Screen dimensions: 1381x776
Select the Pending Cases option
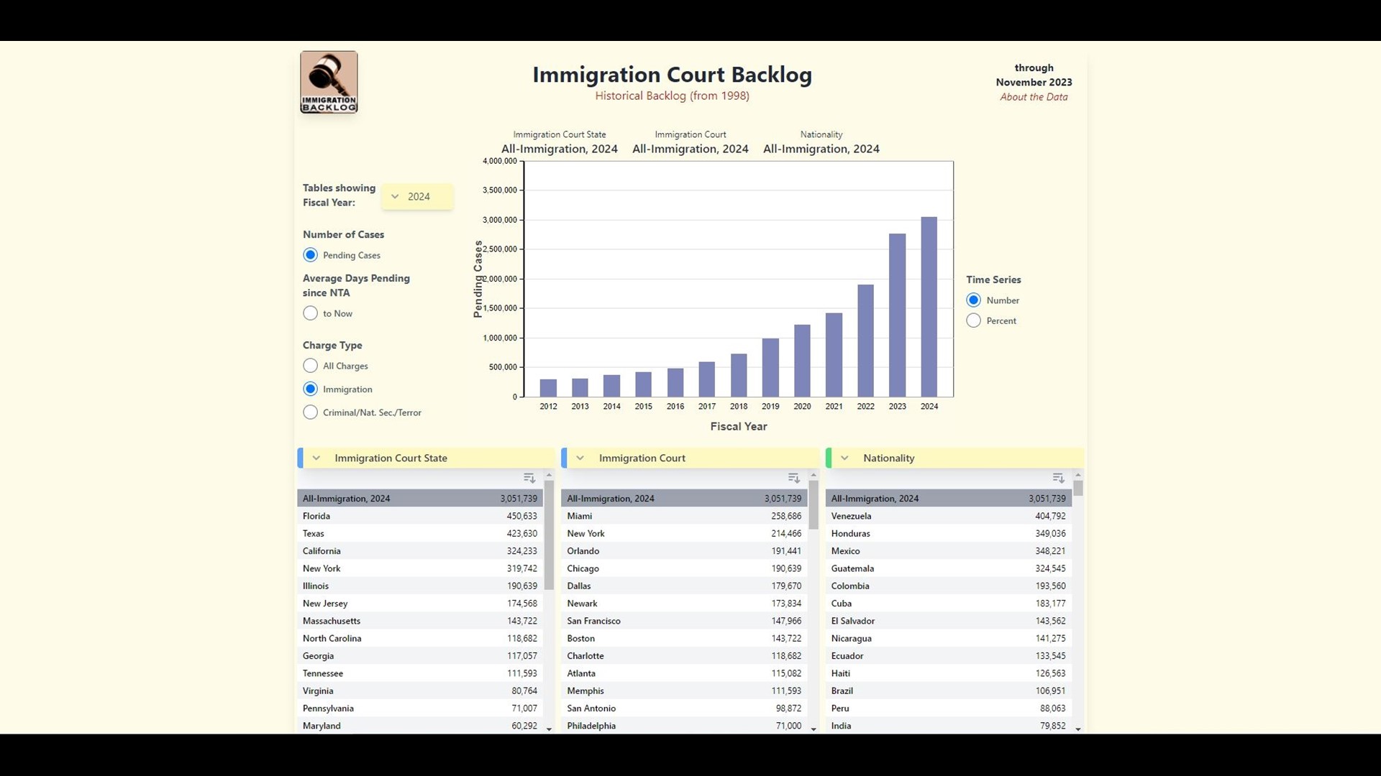point(310,254)
